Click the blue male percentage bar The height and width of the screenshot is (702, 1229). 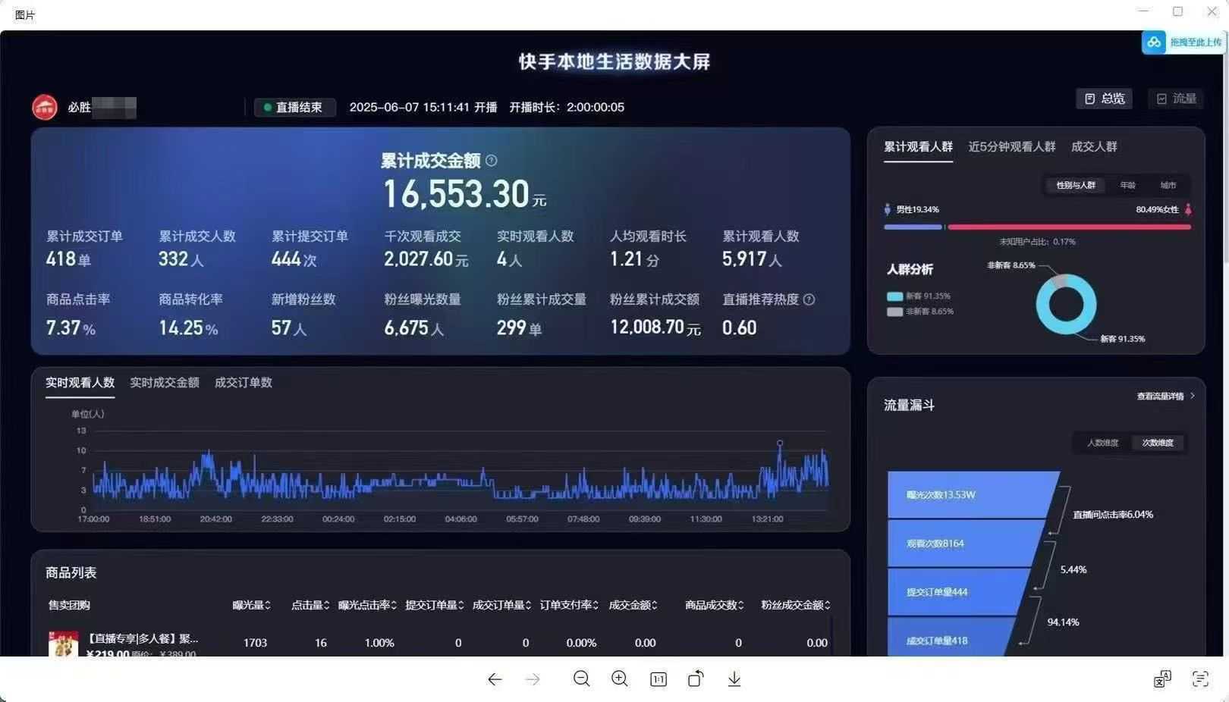coord(913,227)
